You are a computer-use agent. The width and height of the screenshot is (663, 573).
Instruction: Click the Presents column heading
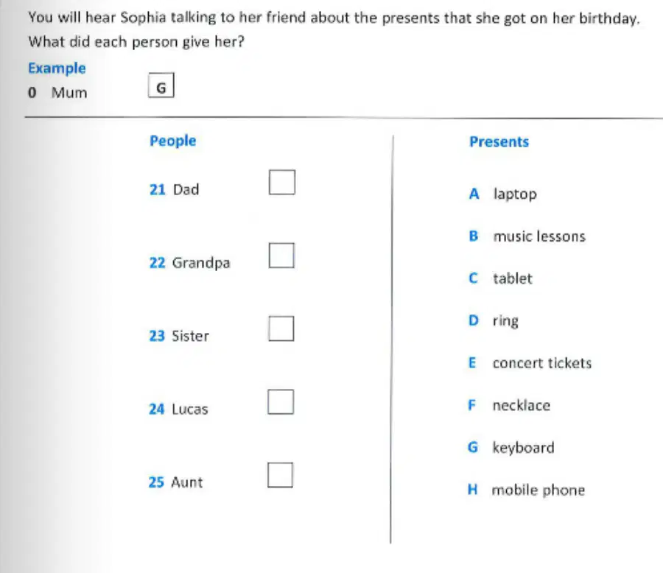tap(499, 141)
